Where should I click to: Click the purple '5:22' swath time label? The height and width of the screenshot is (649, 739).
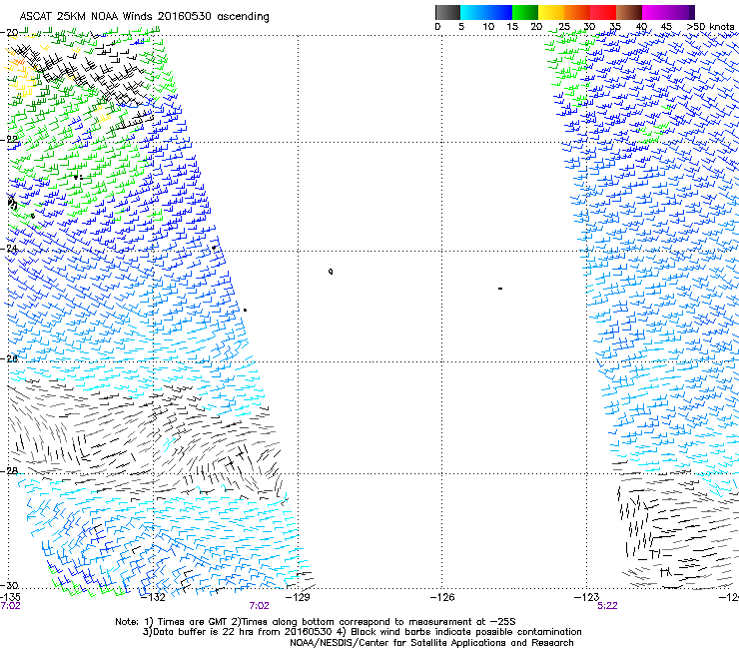(x=607, y=606)
